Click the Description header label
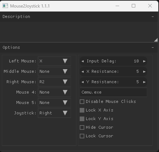159x152 pixels. point(16,16)
